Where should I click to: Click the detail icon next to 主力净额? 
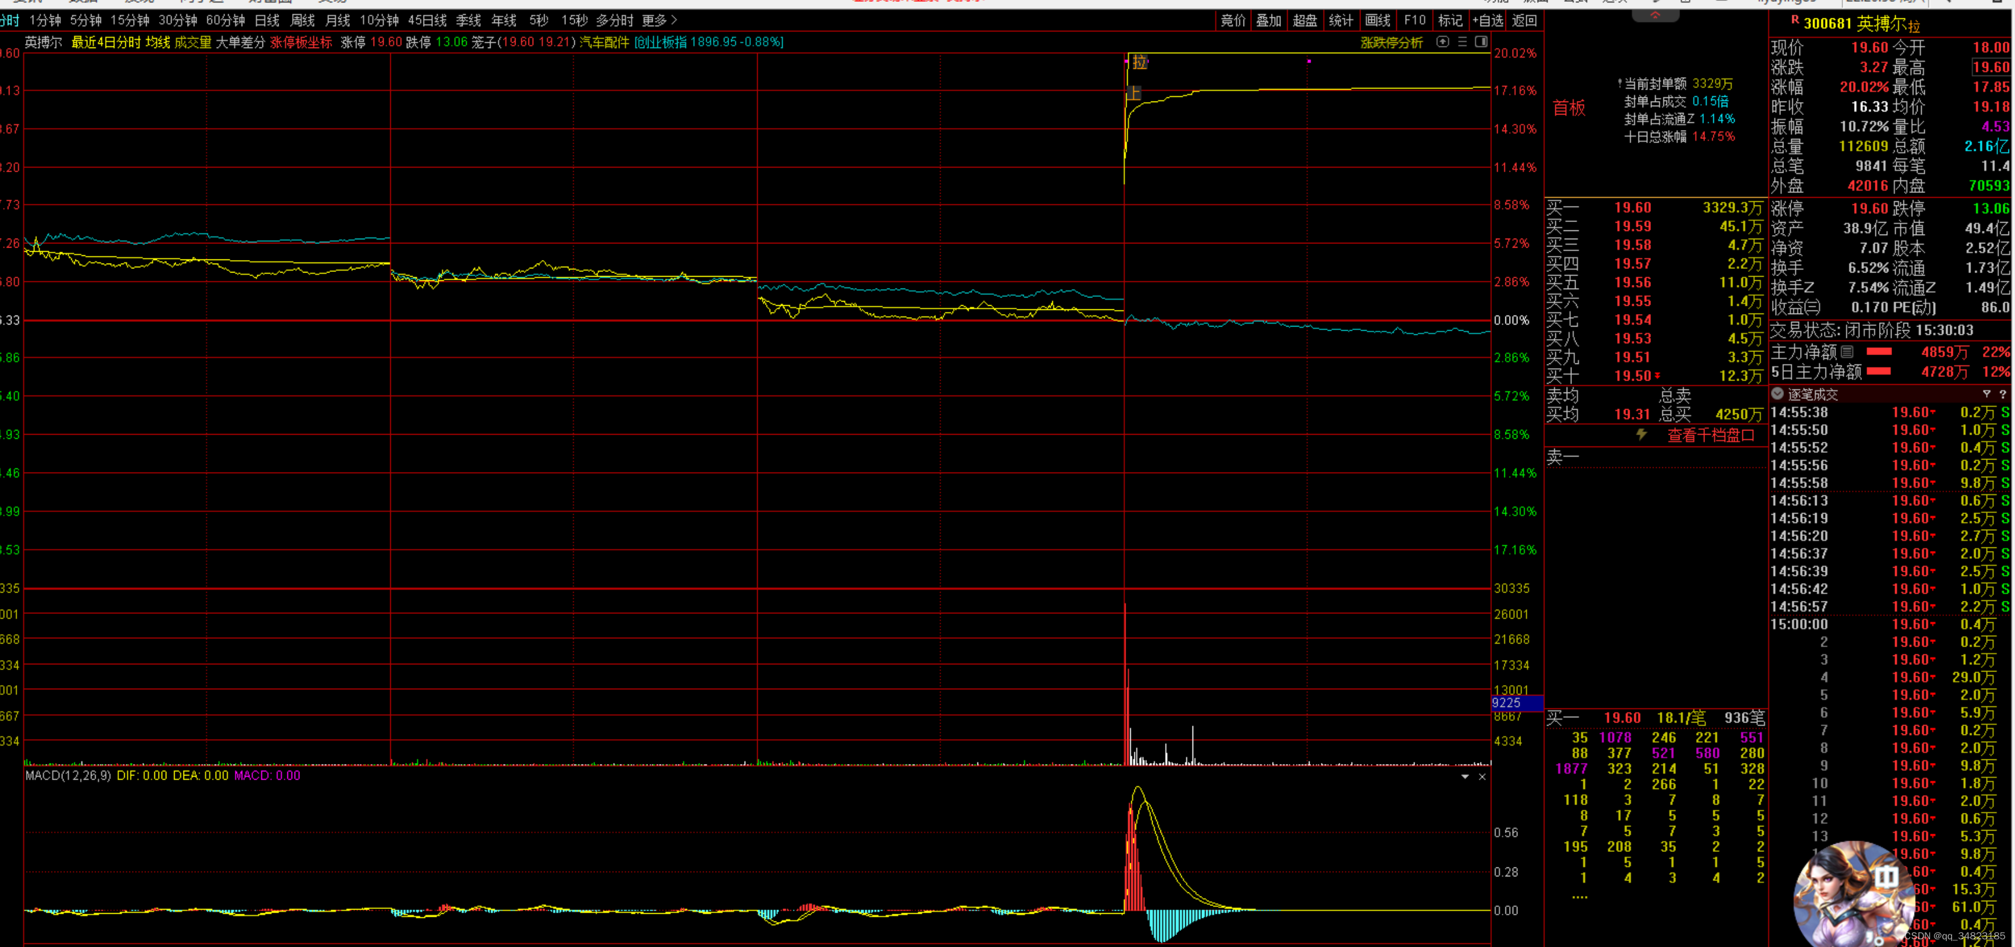point(1847,352)
